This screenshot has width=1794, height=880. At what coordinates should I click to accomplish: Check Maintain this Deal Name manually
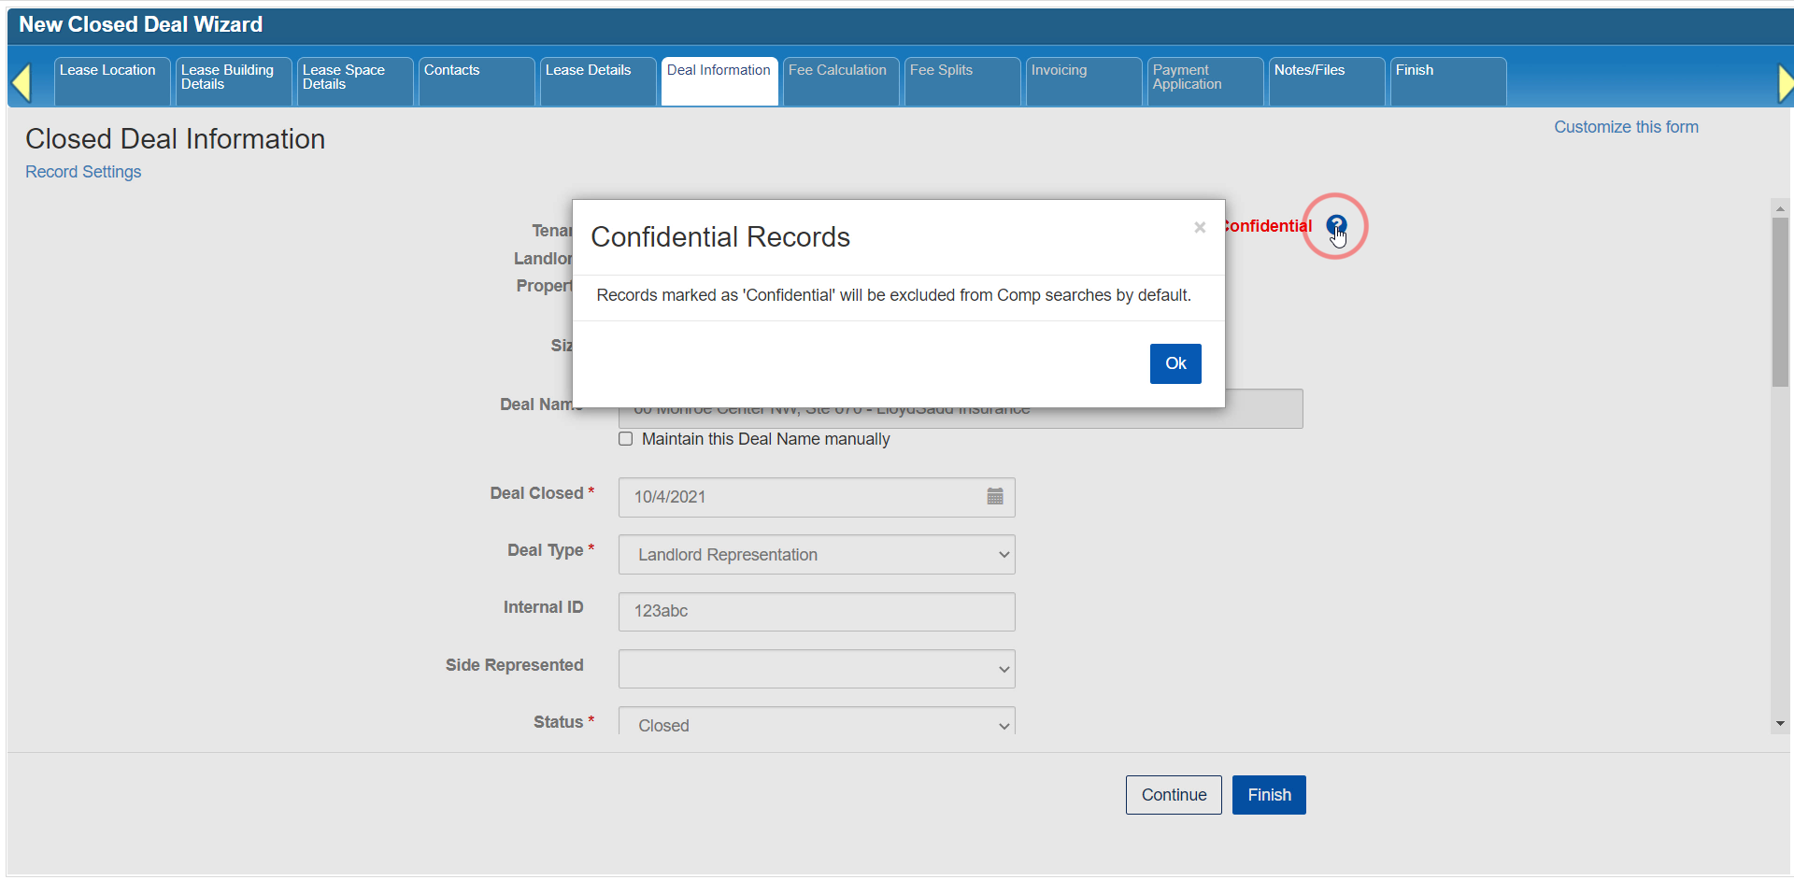coord(626,439)
